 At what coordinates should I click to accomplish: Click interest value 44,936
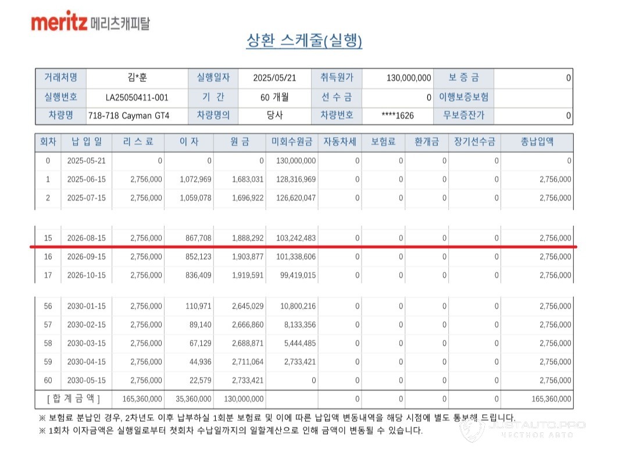200,362
